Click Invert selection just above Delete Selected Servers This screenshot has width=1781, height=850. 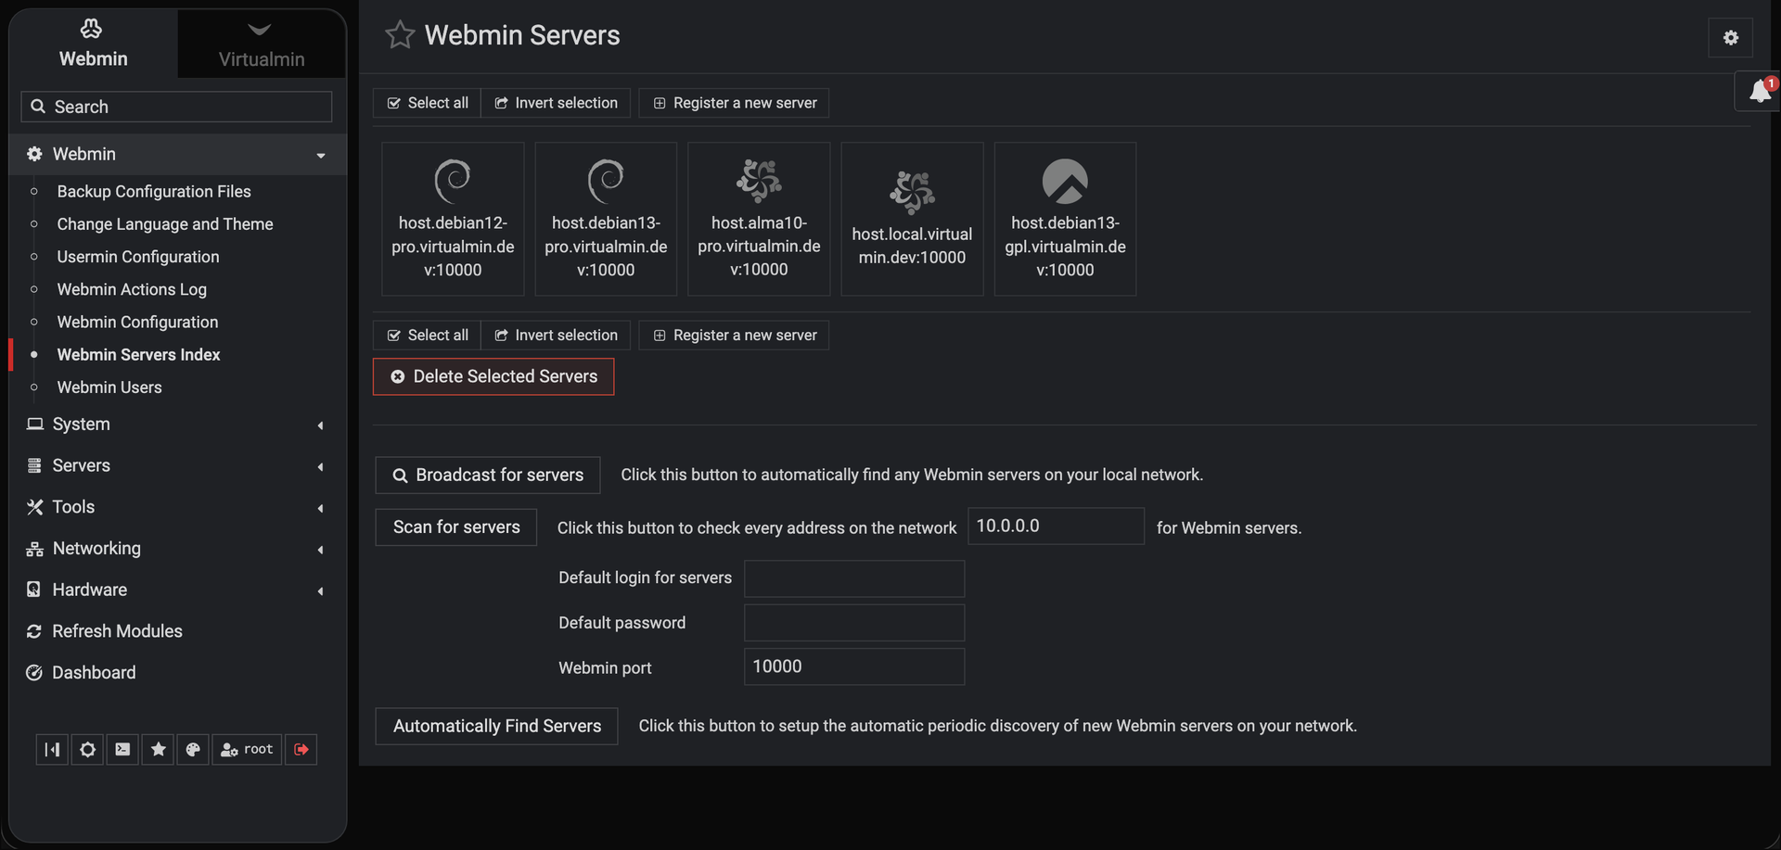click(x=556, y=336)
